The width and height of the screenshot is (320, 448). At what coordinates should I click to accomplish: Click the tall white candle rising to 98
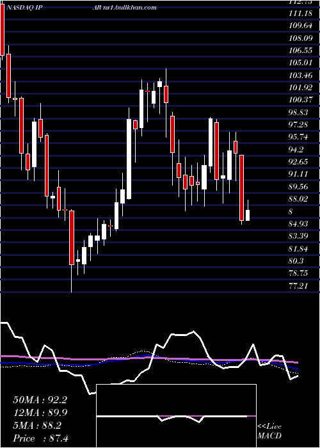click(x=129, y=159)
